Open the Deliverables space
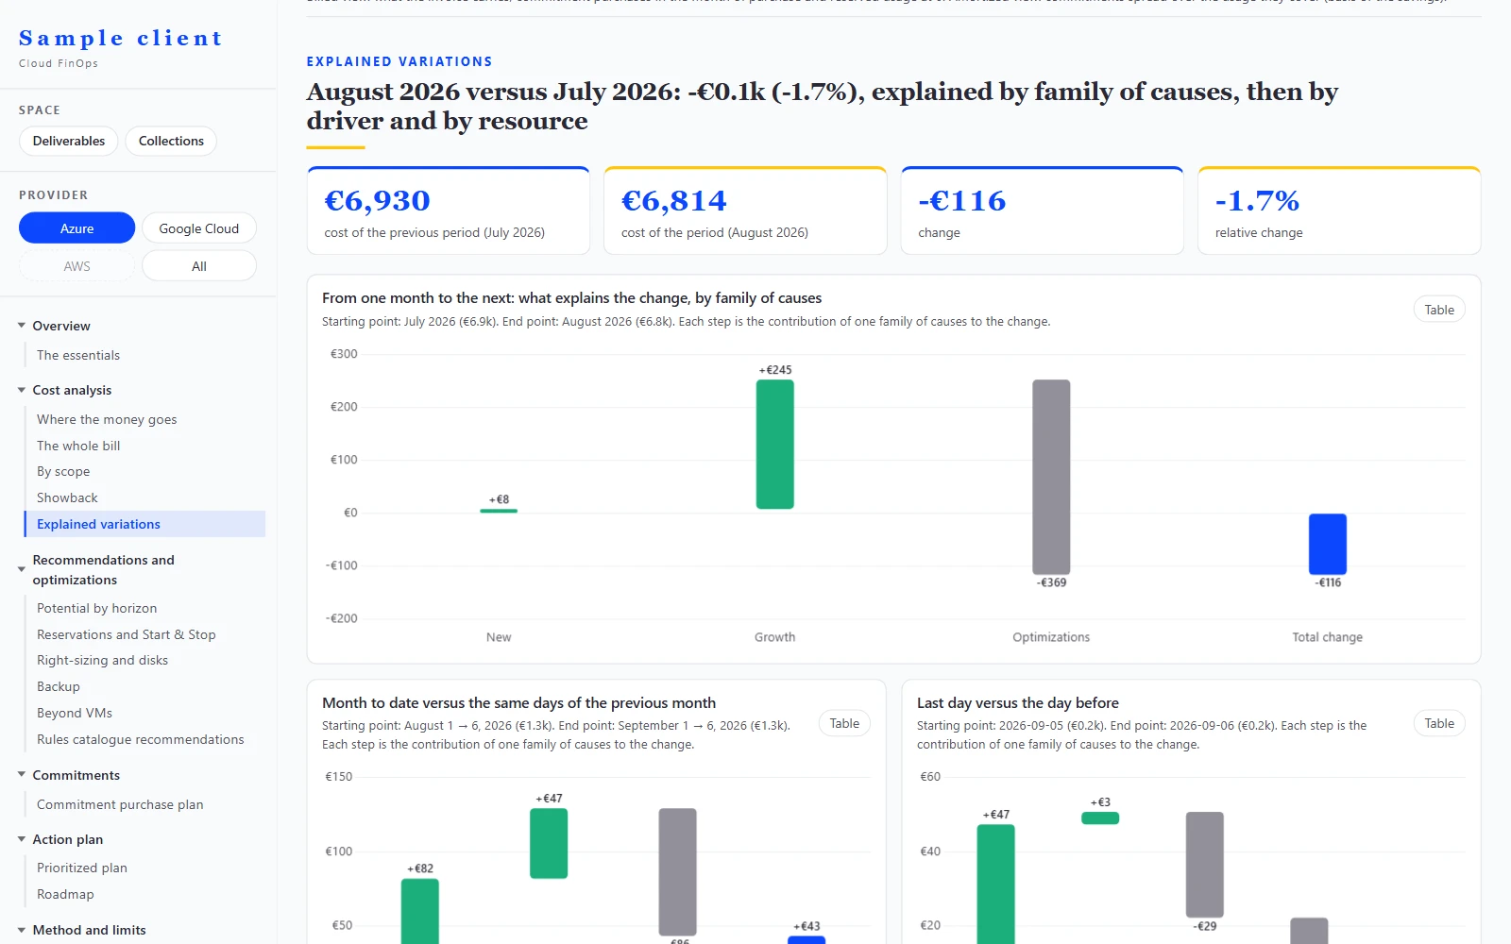 [69, 141]
